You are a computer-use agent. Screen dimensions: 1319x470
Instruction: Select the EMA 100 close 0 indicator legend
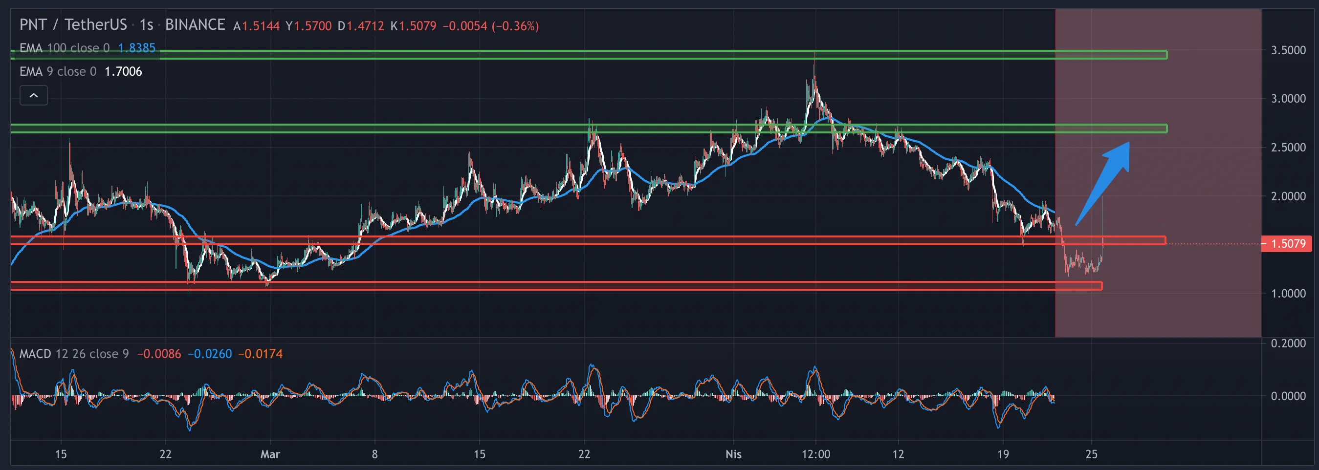point(65,48)
